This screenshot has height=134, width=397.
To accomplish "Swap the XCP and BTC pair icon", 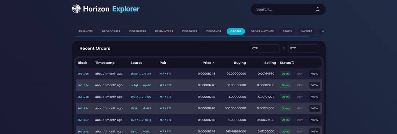I will tap(284, 48).
